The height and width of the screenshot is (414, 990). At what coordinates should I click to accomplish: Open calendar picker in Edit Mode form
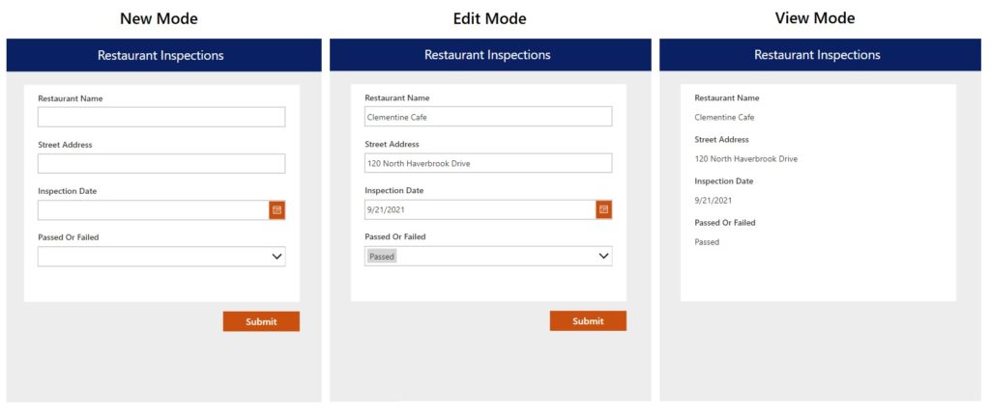pos(604,209)
